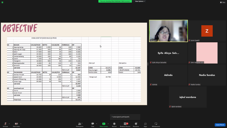
Task: Open the Chat panel
Action: pos(93,125)
